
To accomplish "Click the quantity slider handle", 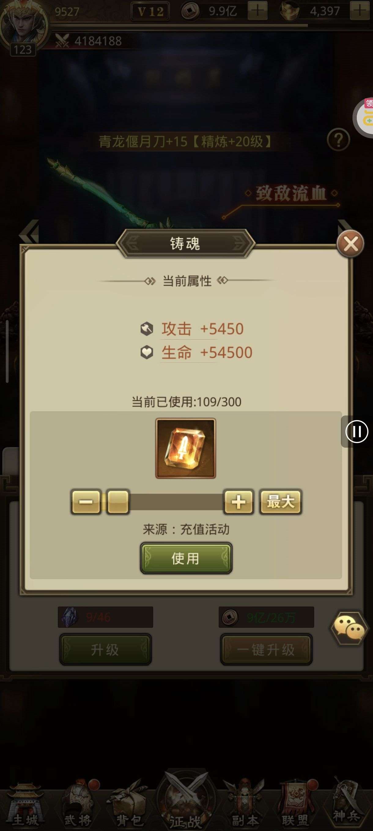I will [118, 502].
